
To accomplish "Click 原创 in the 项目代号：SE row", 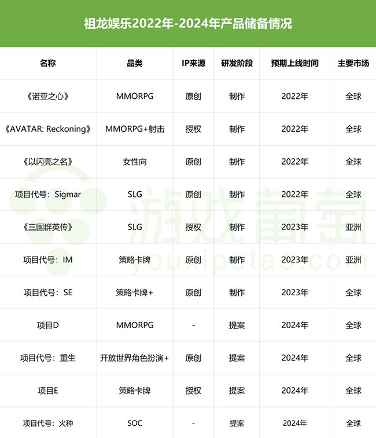I will pos(193,292).
